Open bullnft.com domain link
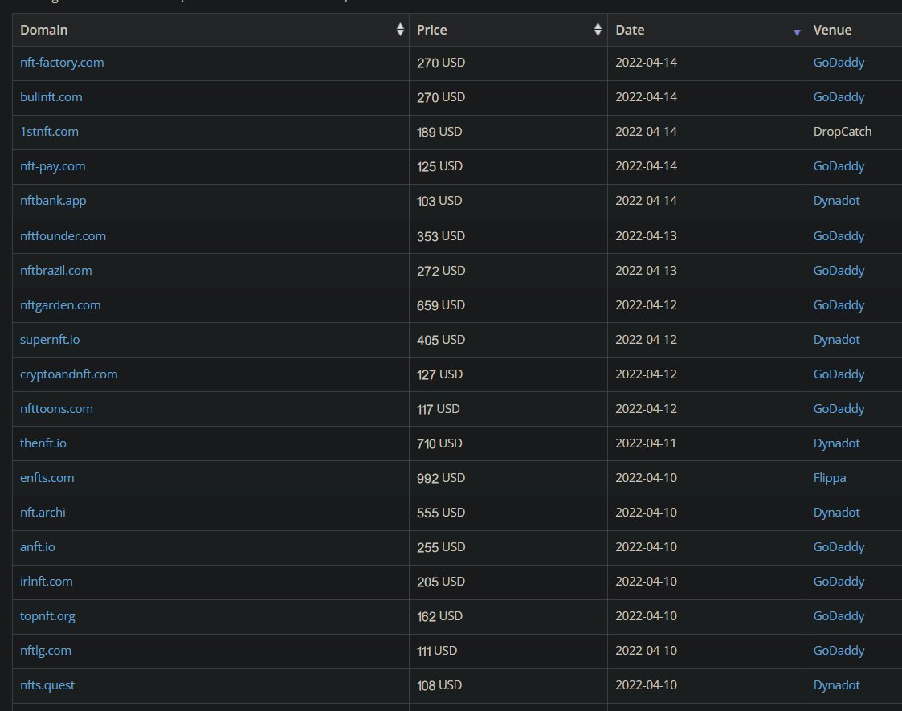This screenshot has width=902, height=711. (x=51, y=96)
